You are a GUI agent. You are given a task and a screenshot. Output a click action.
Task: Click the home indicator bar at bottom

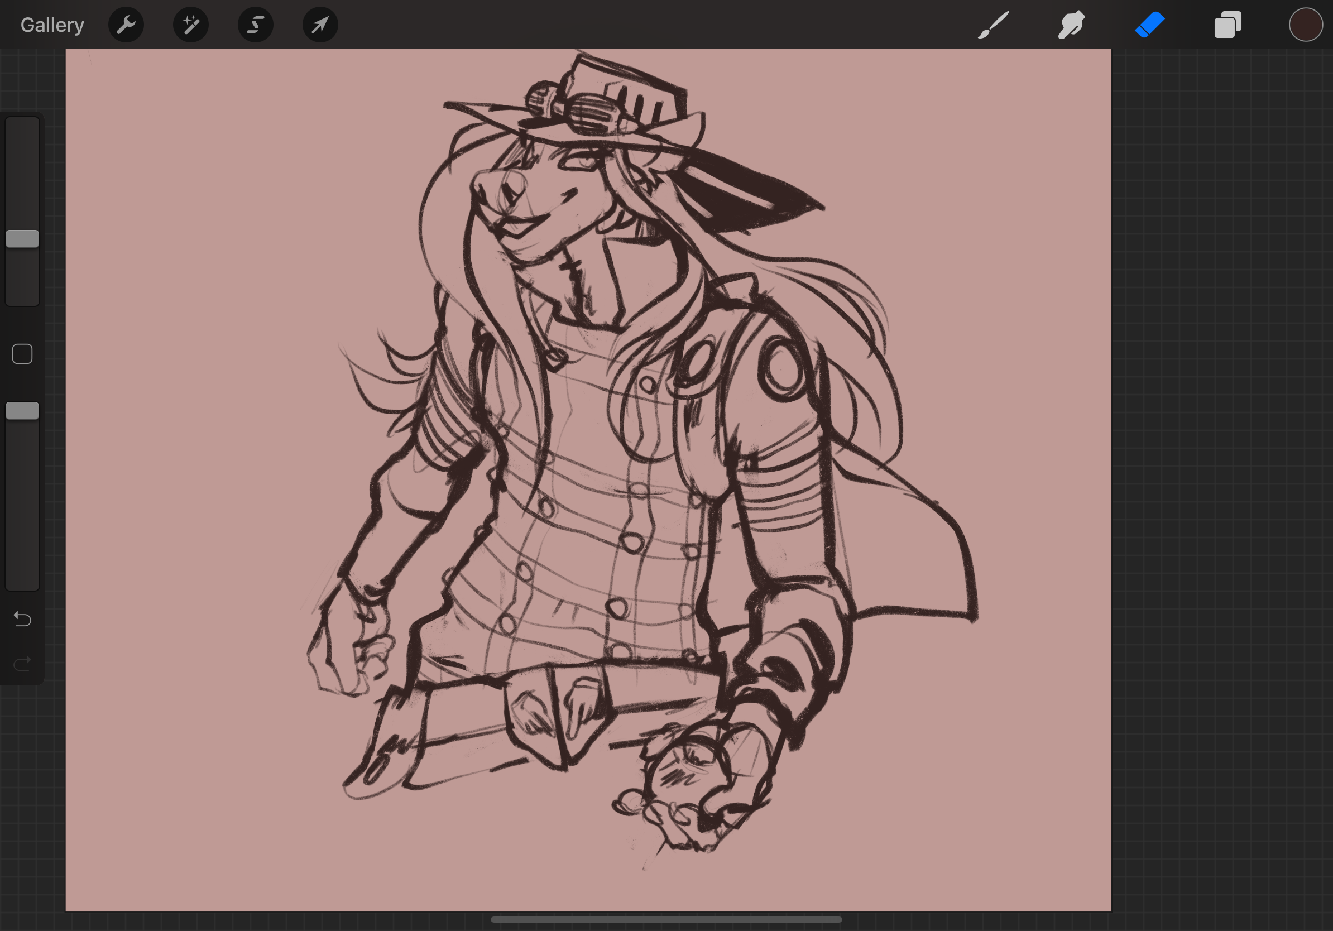click(x=666, y=919)
